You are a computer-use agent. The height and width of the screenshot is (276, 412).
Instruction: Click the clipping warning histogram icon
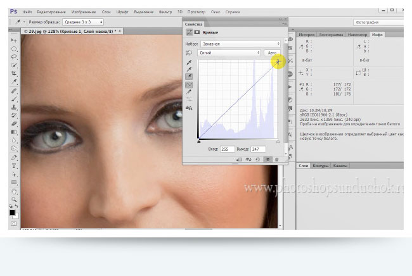(x=189, y=108)
